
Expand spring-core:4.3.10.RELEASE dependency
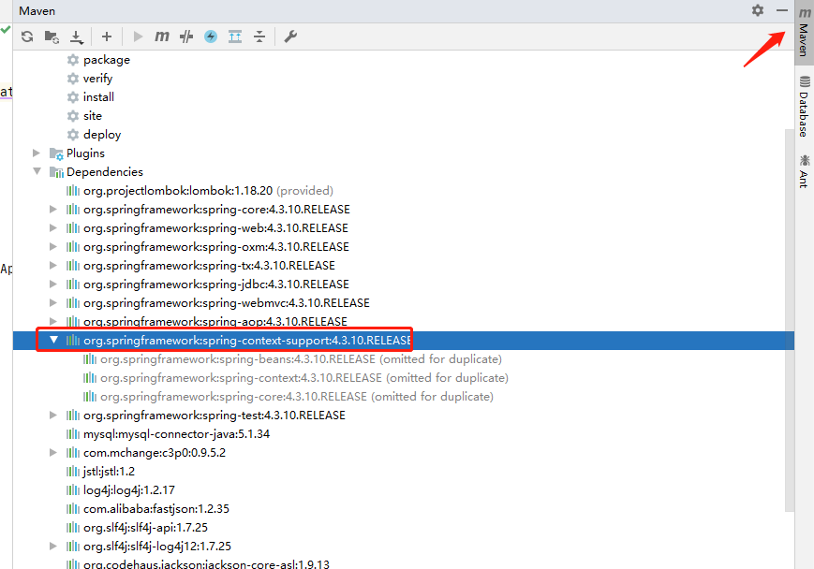click(53, 209)
